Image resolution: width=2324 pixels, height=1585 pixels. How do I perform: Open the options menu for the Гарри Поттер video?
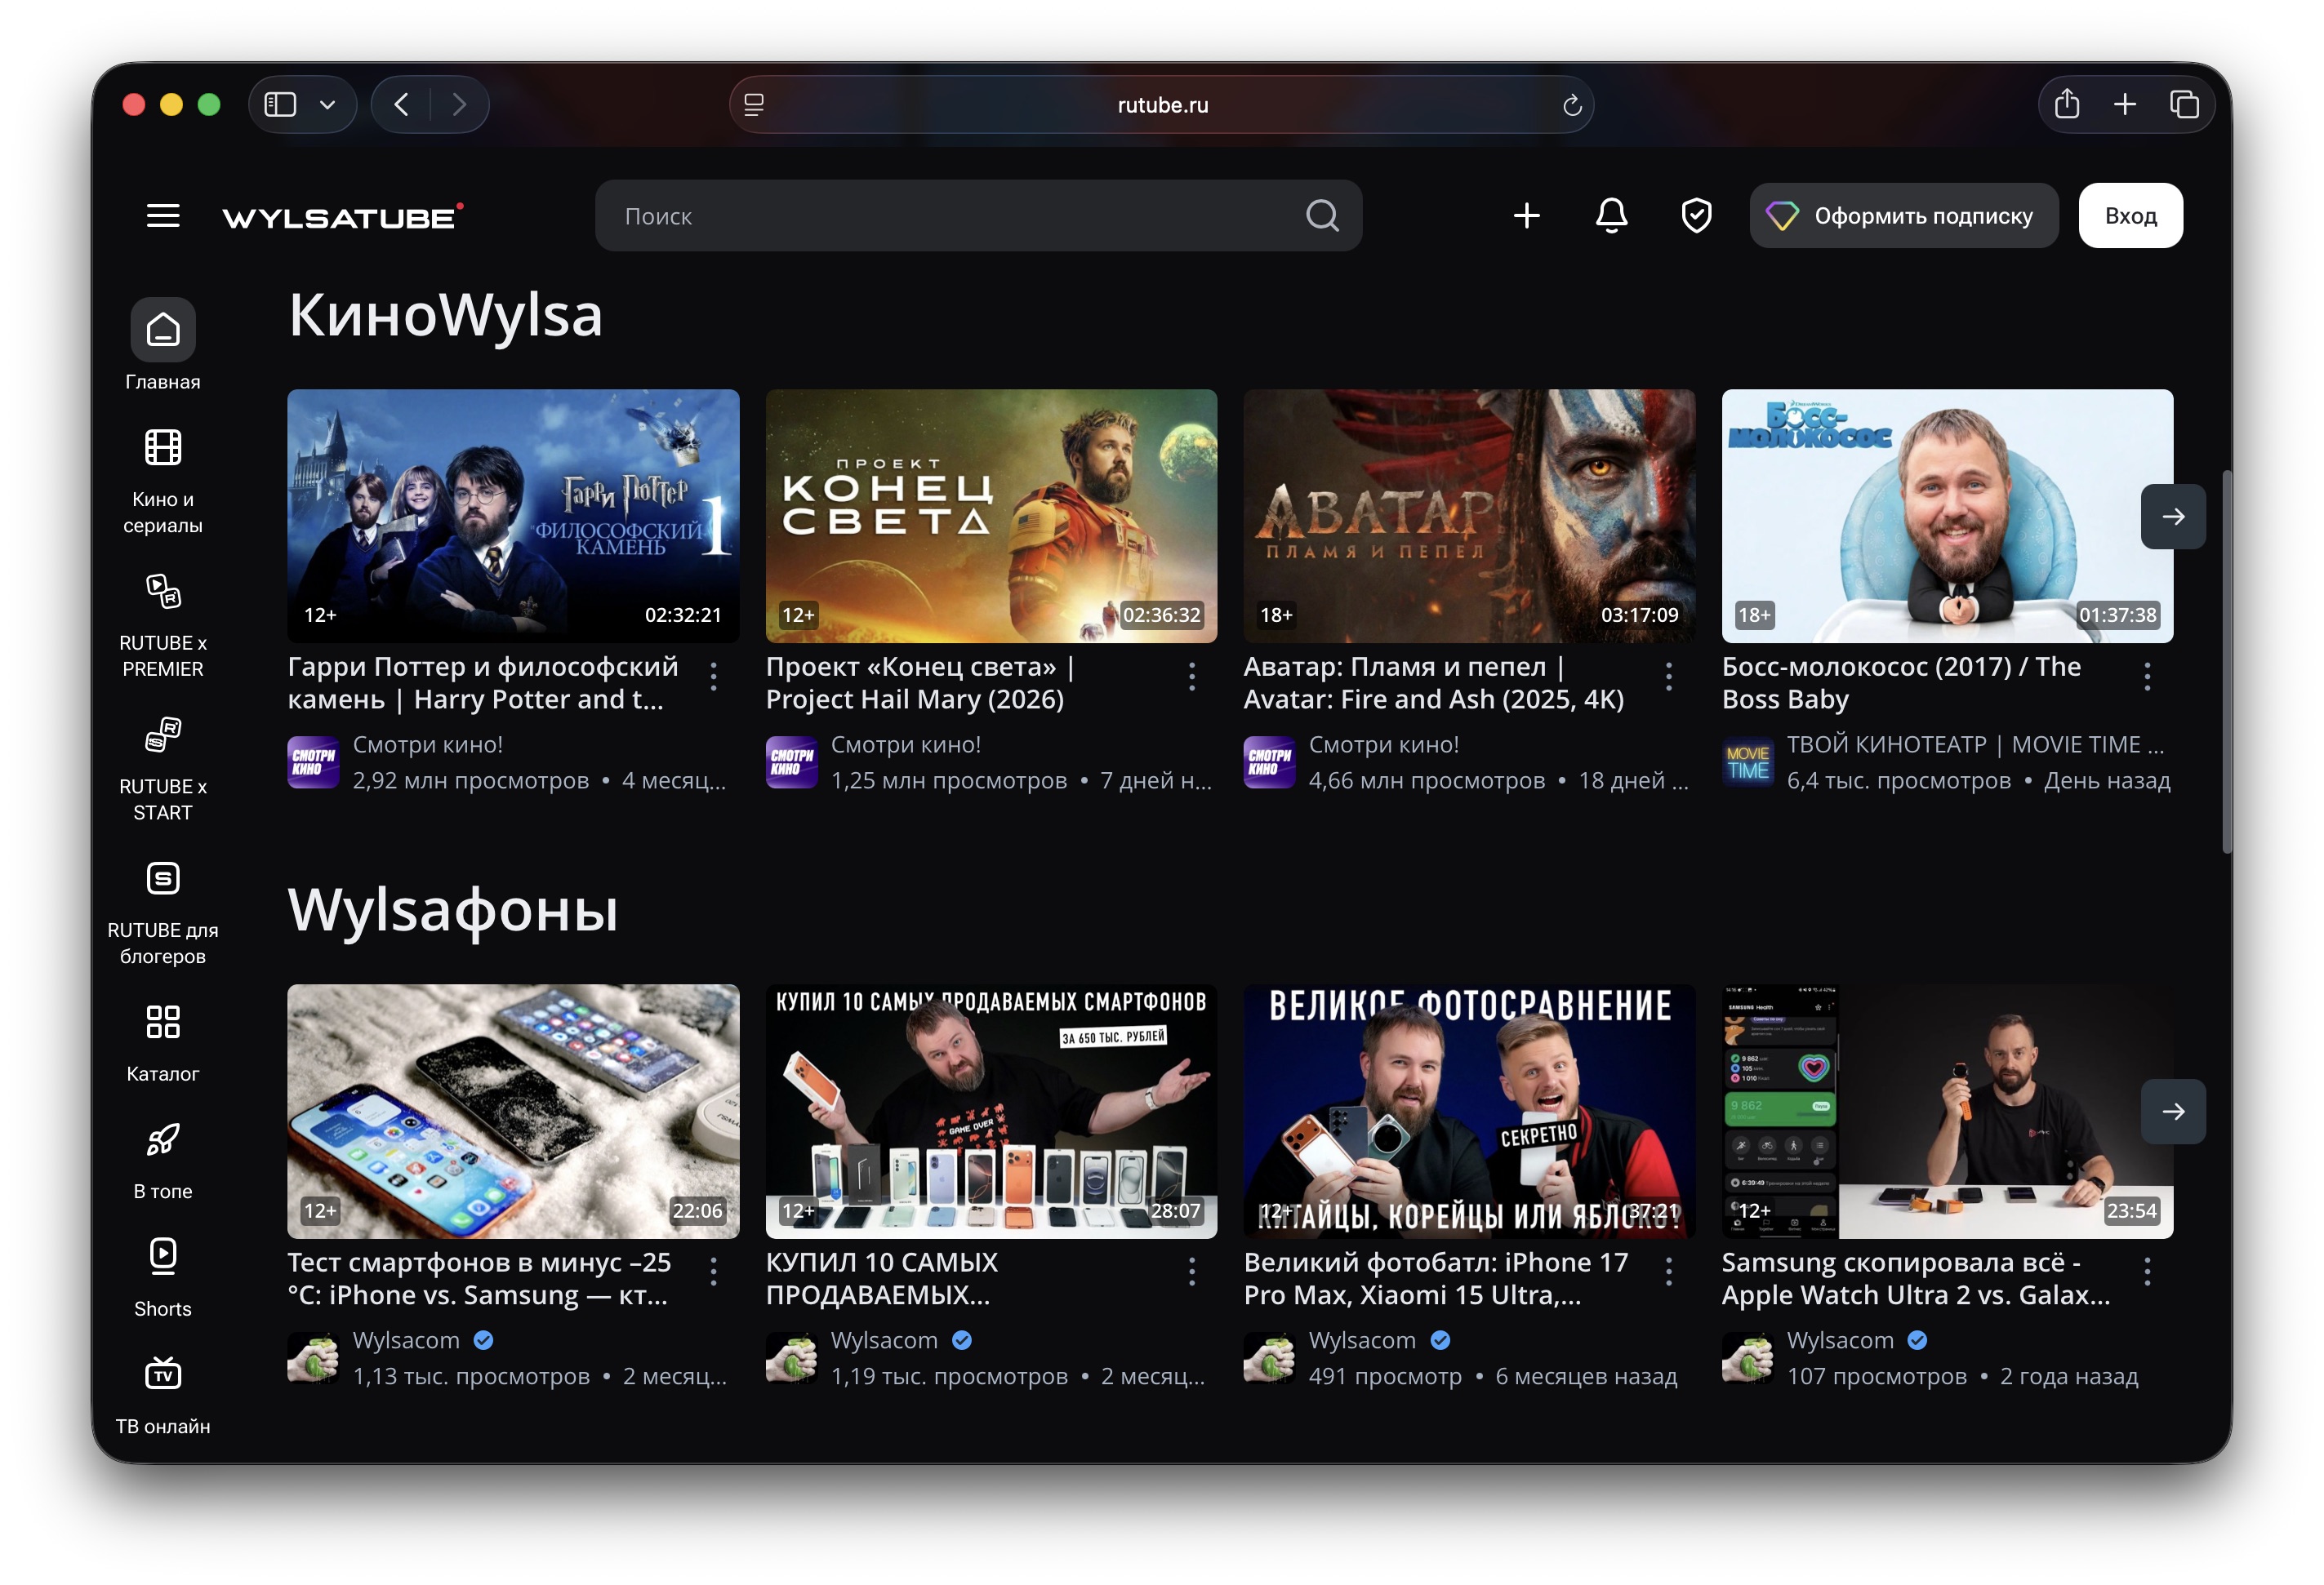[713, 677]
